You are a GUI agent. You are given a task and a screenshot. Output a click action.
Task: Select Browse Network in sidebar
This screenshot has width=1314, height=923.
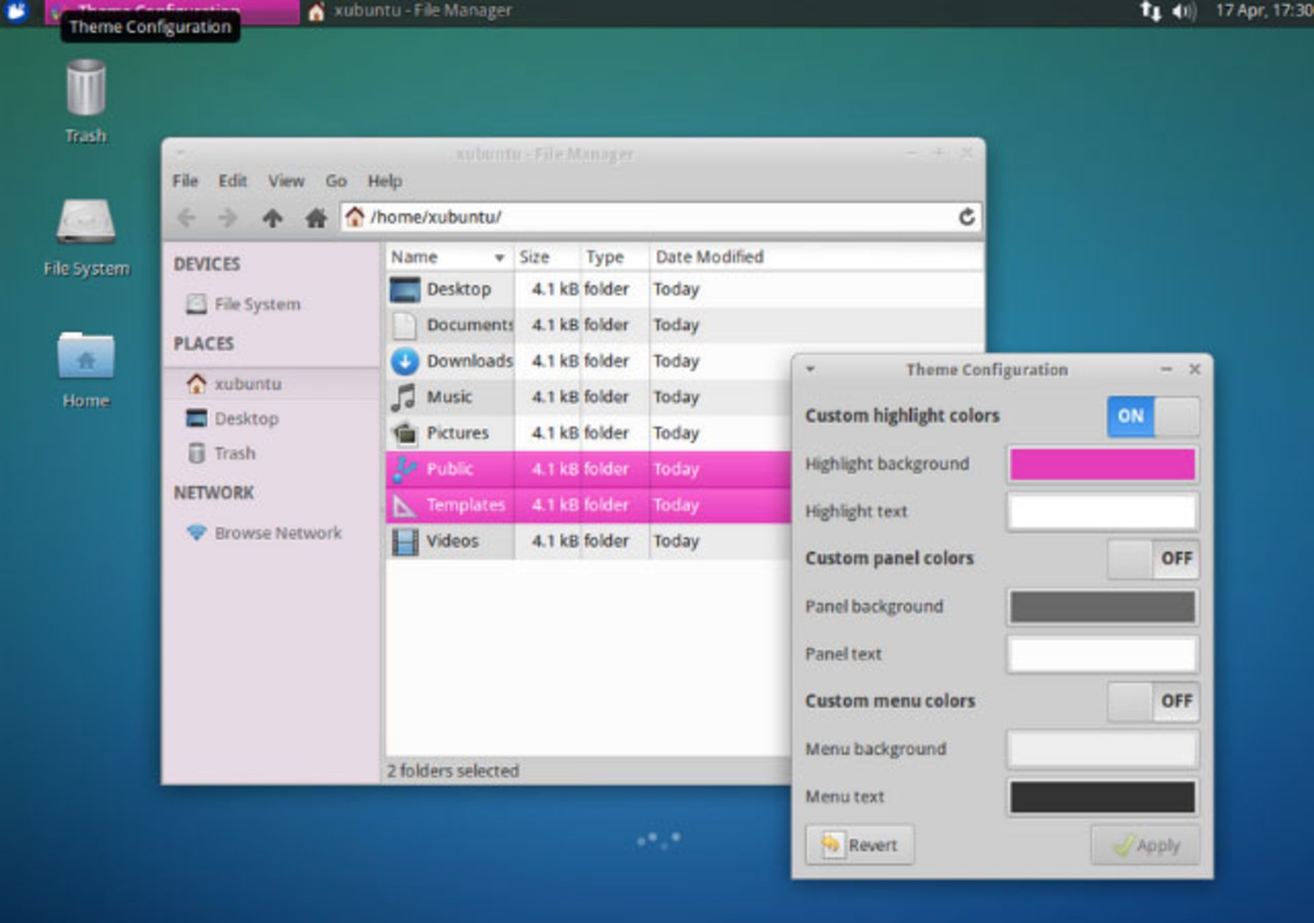coord(277,533)
